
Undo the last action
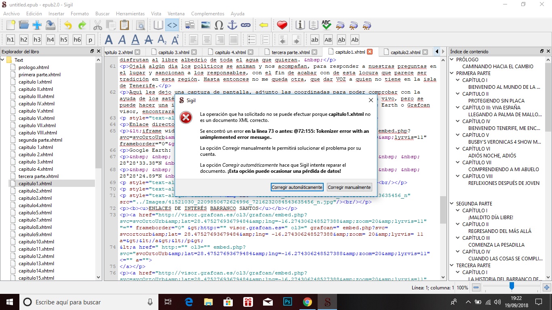tap(68, 25)
